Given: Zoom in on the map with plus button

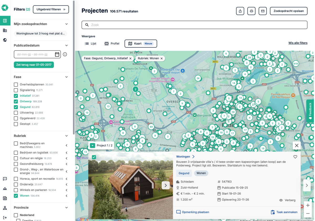Looking at the screenshot, I should [308, 205].
